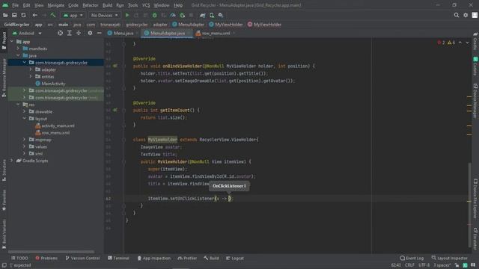Click CRLF line separator in status bar
Image resolution: width=479 pixels, height=269 pixels.
point(409,265)
